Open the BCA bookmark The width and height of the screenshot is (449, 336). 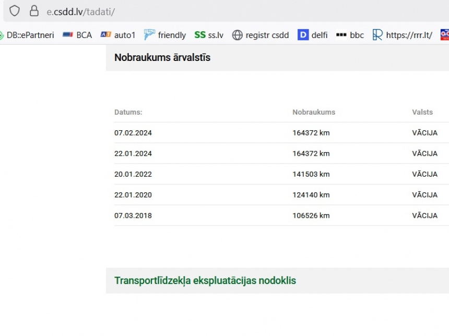[77, 35]
